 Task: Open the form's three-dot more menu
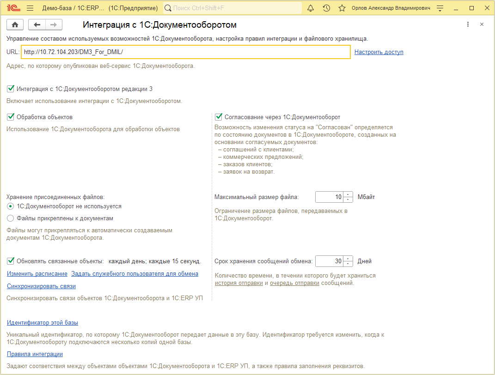468,24
